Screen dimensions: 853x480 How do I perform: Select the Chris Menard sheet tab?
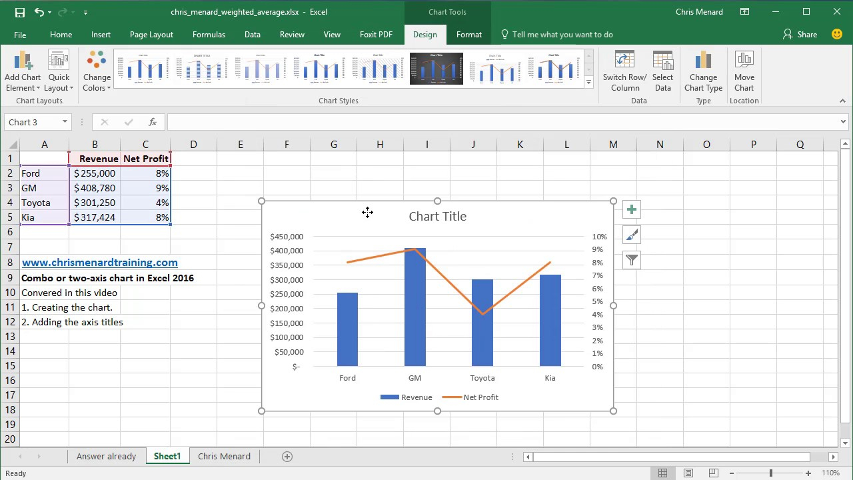pyautogui.click(x=224, y=456)
